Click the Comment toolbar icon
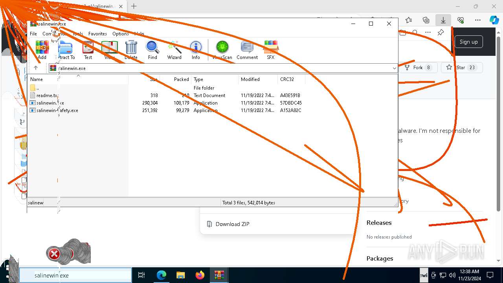Screen dimensions: 503x283 pyautogui.click(x=247, y=50)
